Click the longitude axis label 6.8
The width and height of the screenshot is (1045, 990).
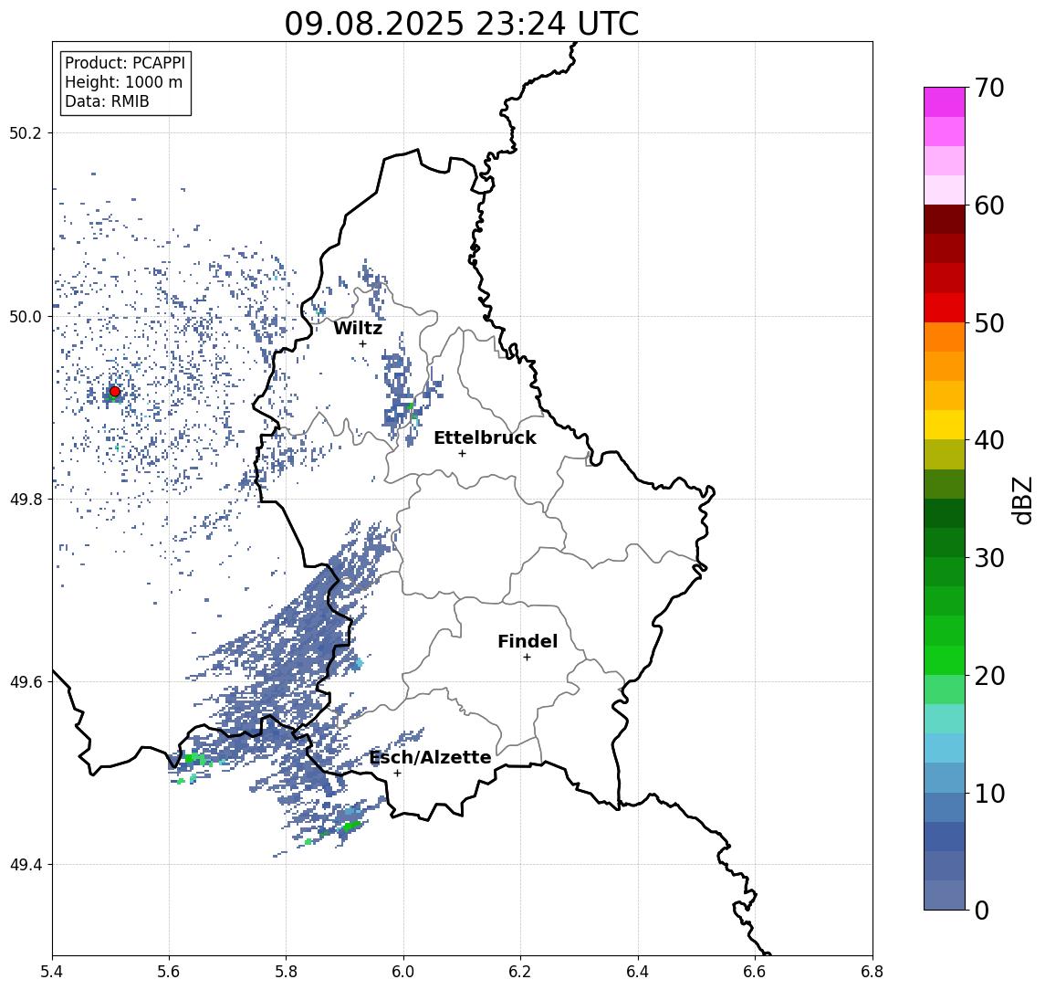(x=872, y=972)
